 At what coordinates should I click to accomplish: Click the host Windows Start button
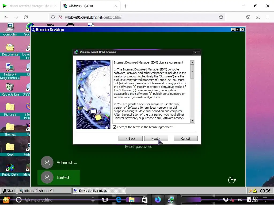pos(6,200)
